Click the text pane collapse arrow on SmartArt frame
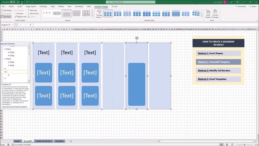Screen dimensions: 259x146 pos(32,76)
